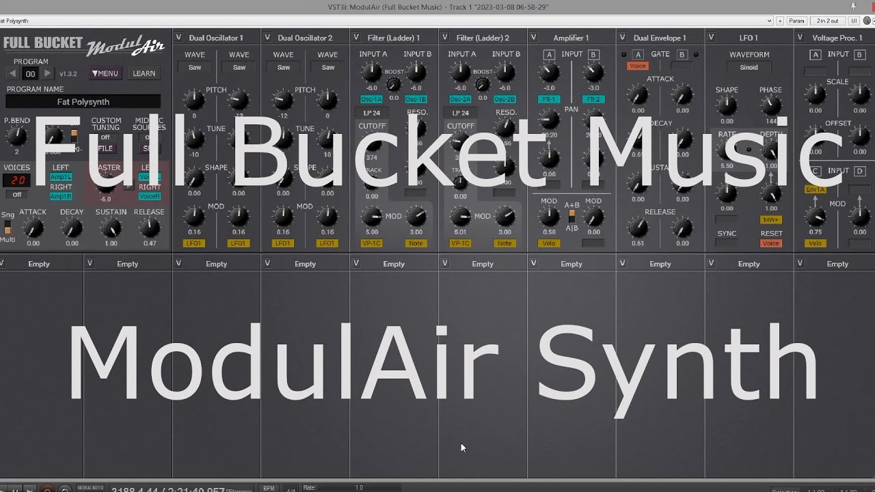Image resolution: width=875 pixels, height=492 pixels.
Task: Click the Env1A source in Voltage Proc. 1
Action: pos(815,190)
